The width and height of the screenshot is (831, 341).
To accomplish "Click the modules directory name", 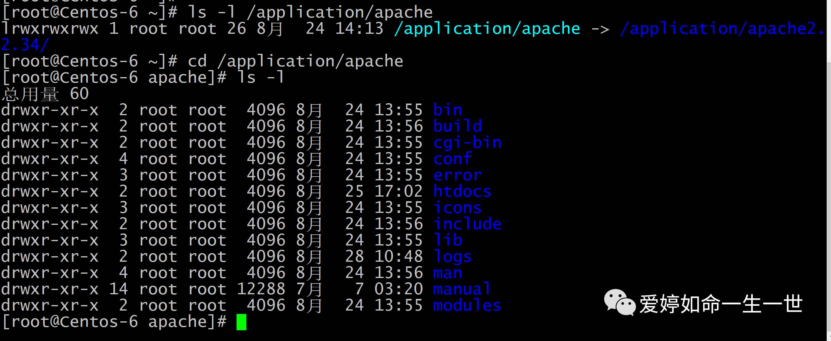I will [467, 305].
